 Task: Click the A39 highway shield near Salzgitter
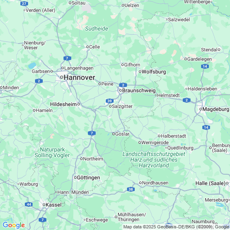click(110, 101)
